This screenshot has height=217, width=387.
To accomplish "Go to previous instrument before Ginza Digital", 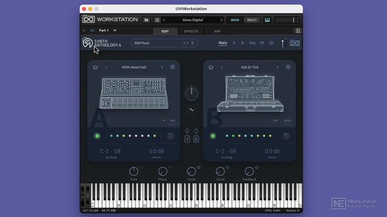I will [x=164, y=20].
